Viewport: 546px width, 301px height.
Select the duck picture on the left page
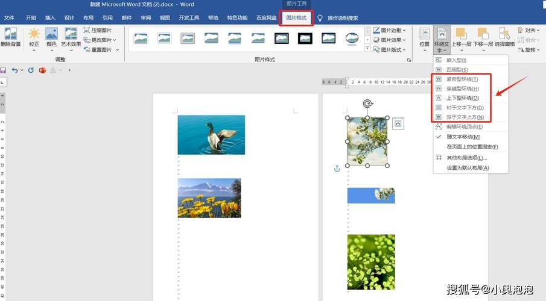point(211,135)
